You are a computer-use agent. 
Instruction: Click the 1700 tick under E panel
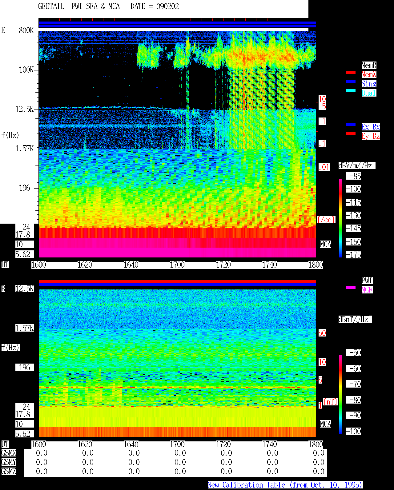pyautogui.click(x=177, y=265)
